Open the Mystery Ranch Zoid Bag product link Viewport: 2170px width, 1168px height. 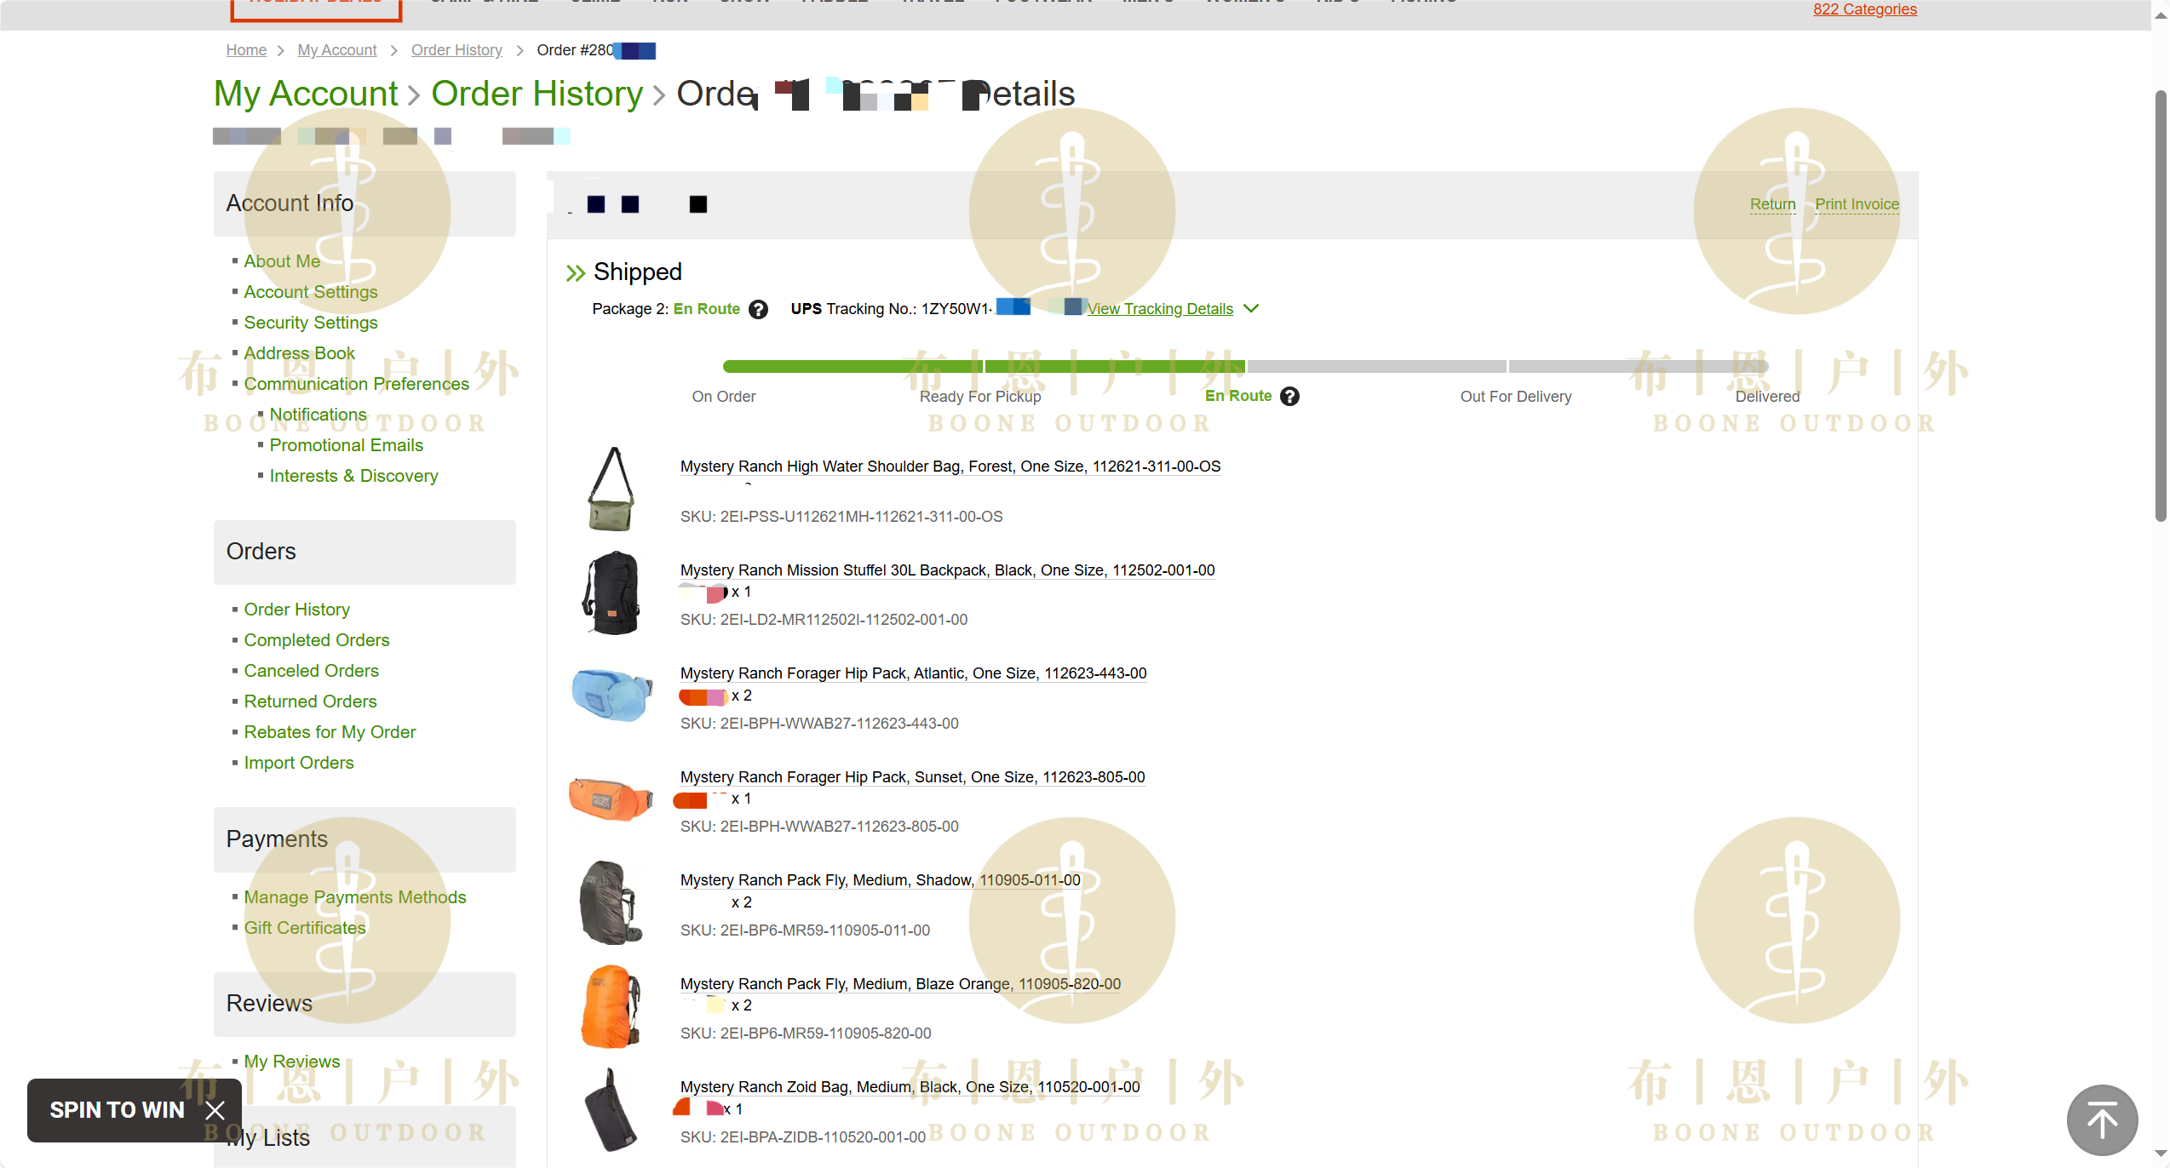coord(910,1087)
